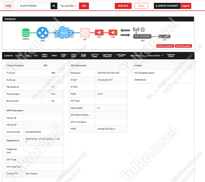Image resolution: width=205 pixels, height=182 pixels.
Task: Click the globe icon above ONT
Action: tap(143, 29)
